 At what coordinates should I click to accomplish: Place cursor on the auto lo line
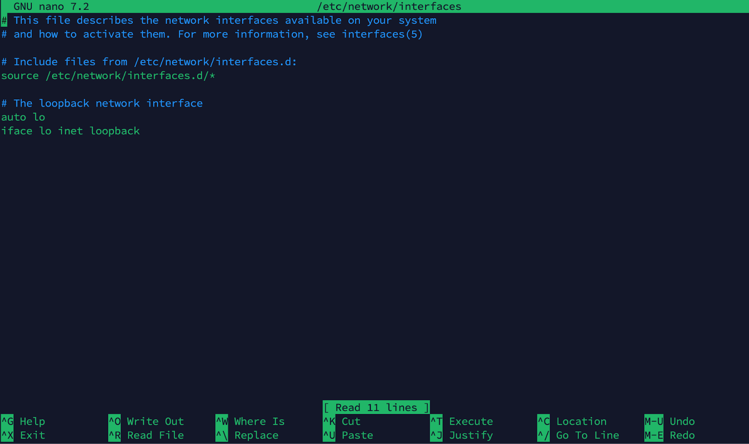[x=23, y=117]
